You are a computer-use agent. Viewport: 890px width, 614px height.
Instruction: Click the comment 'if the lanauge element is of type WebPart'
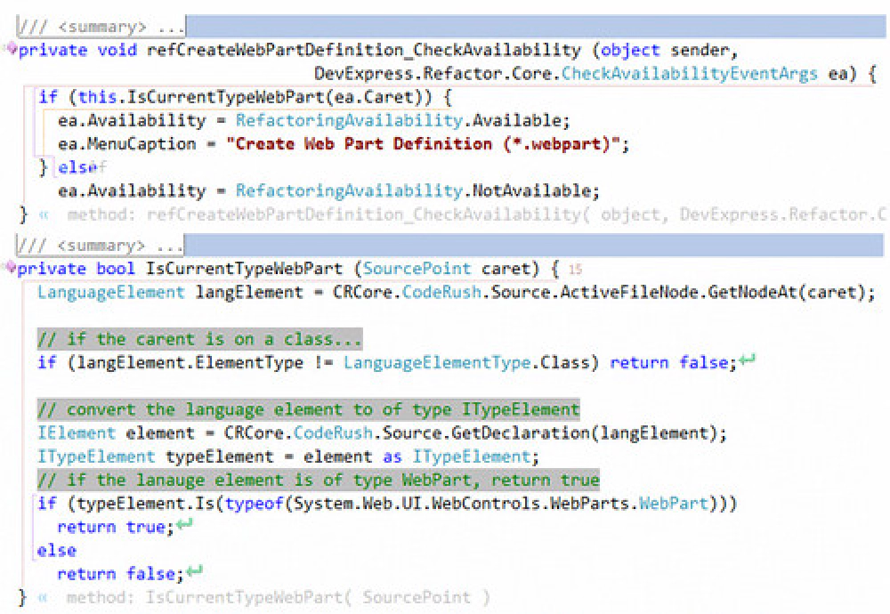[319, 481]
